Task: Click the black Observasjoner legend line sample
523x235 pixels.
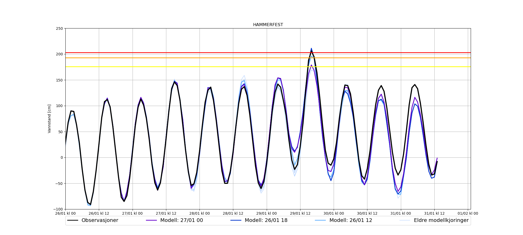Action: click(73, 220)
